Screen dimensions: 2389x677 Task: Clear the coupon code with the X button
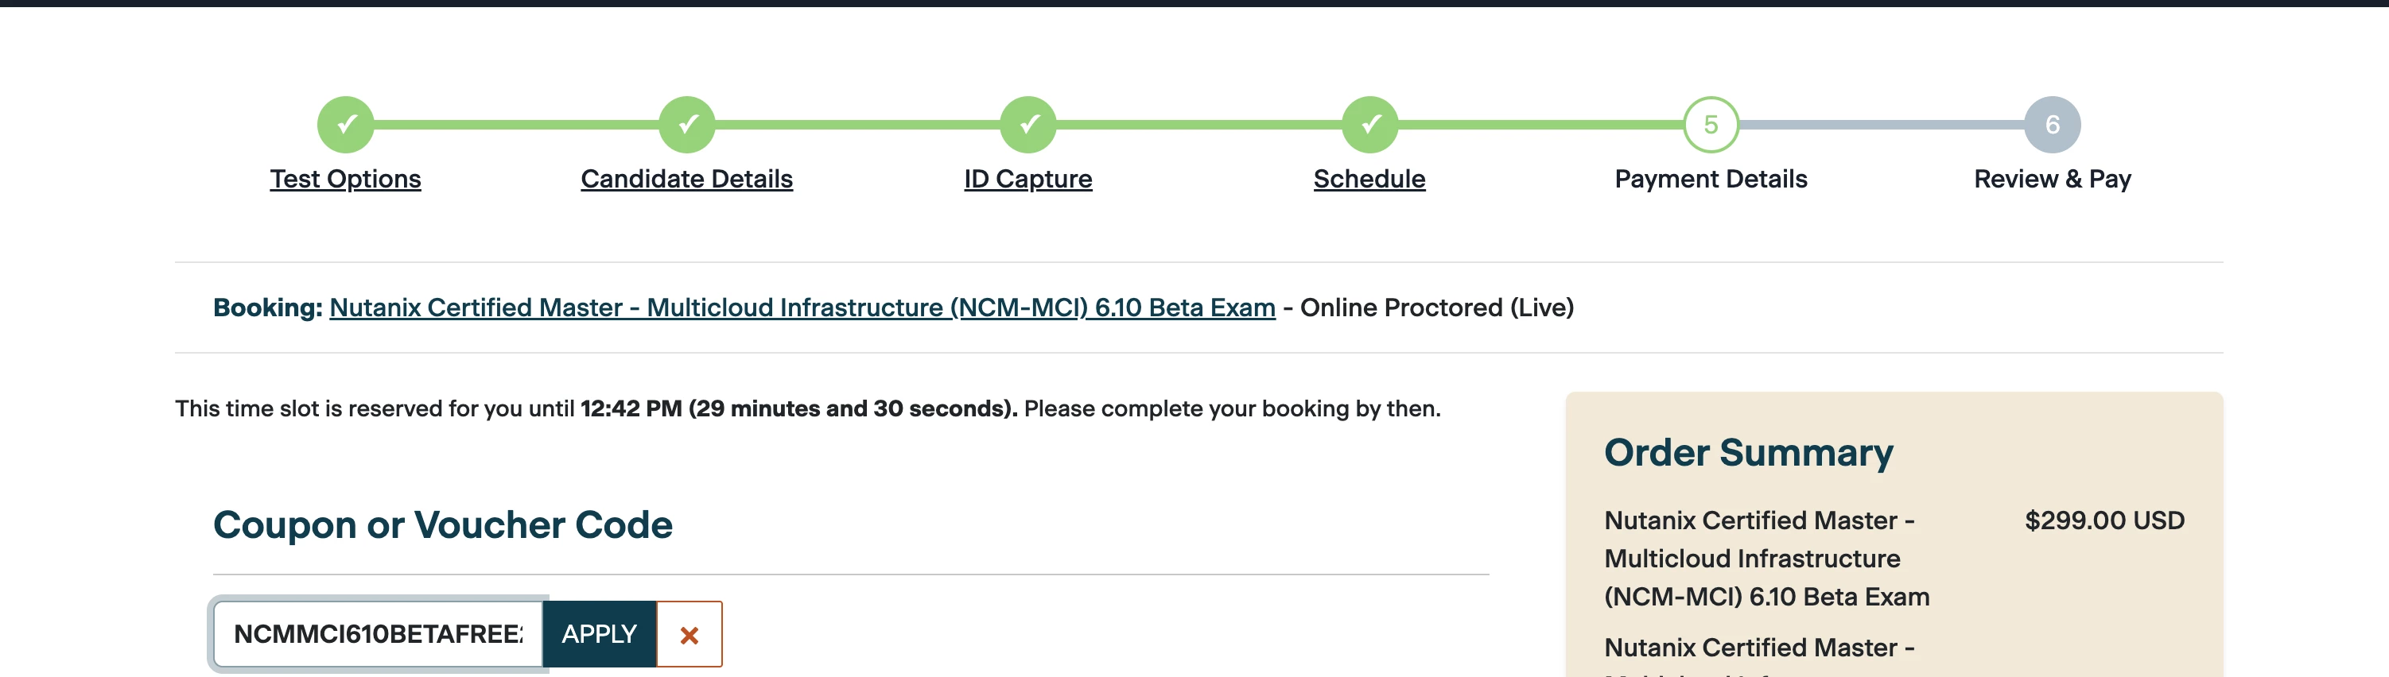click(689, 634)
